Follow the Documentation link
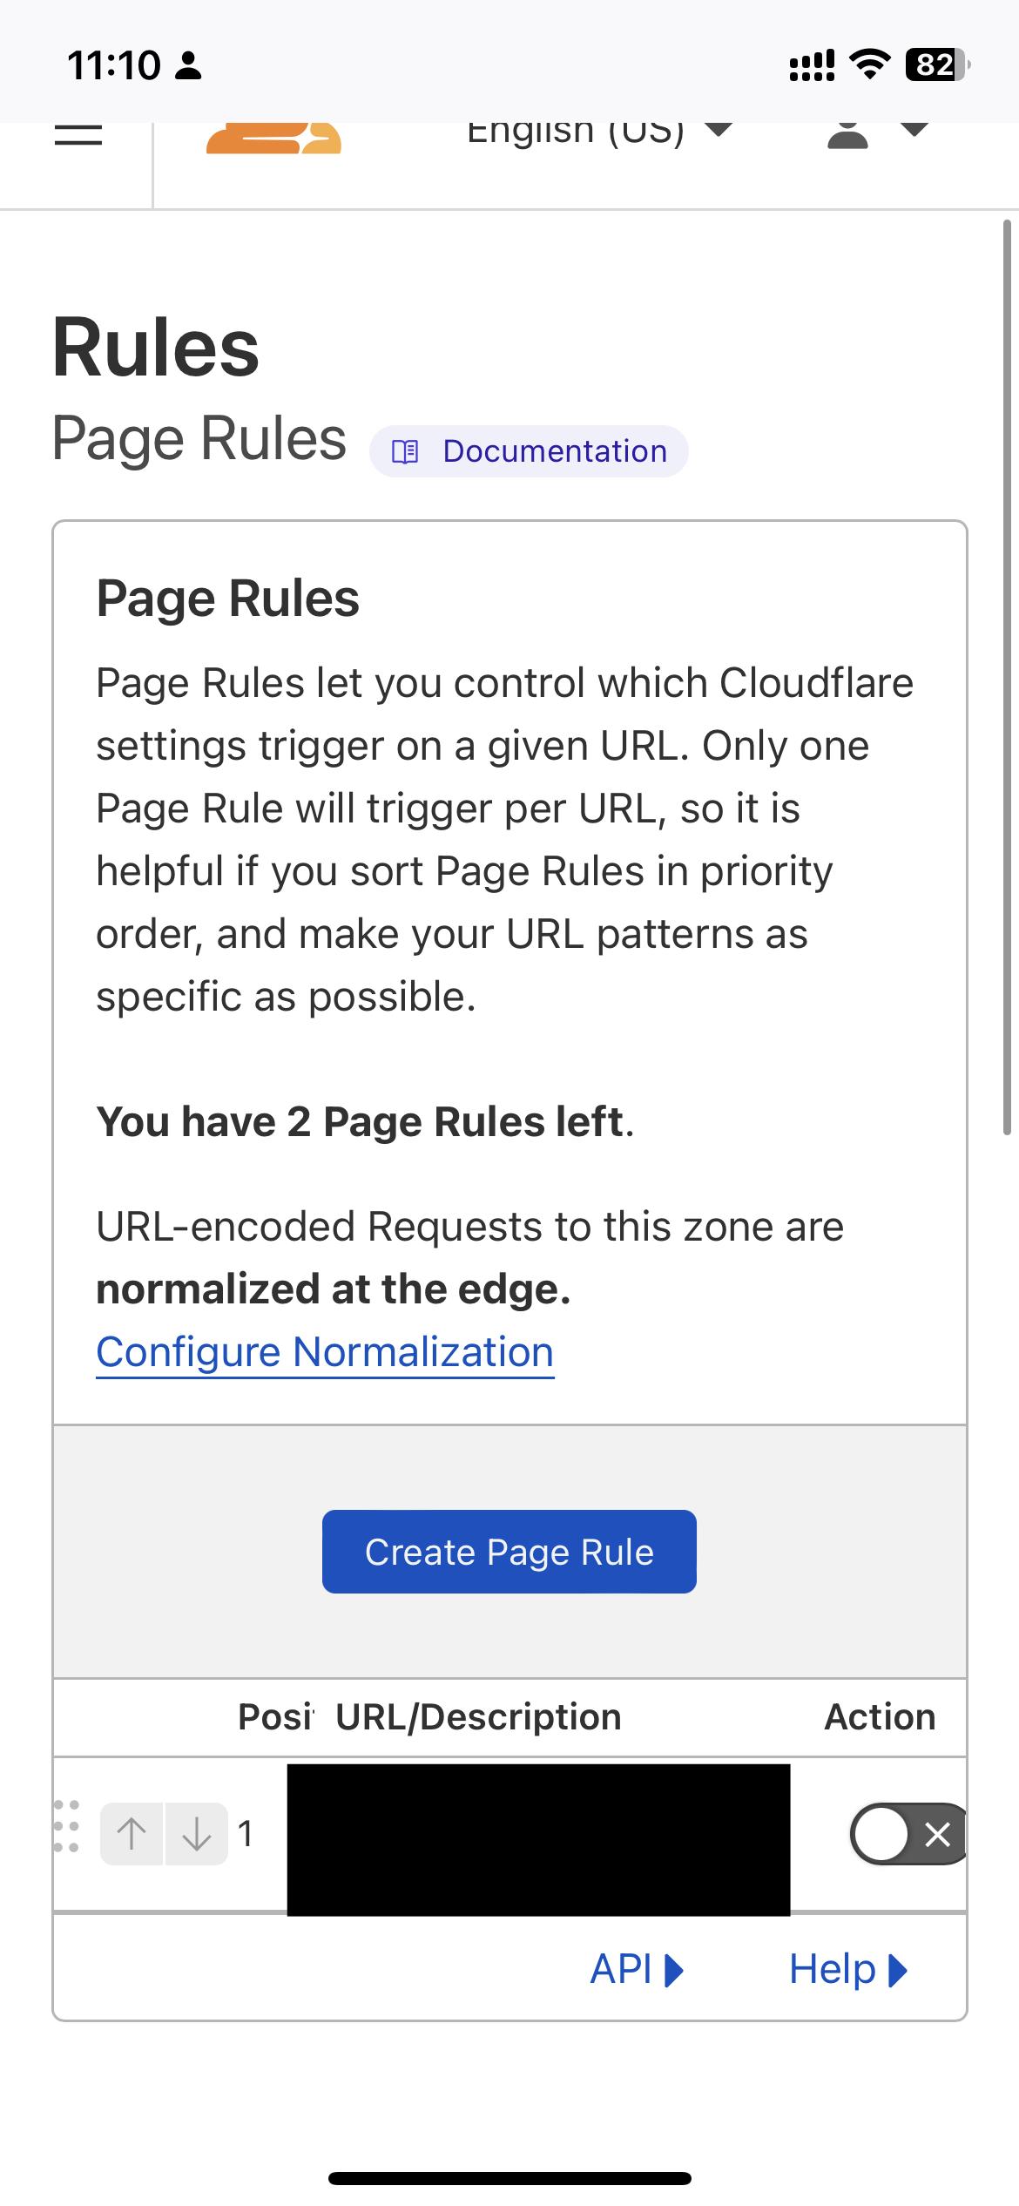The height and width of the screenshot is (2206, 1019). click(x=554, y=450)
